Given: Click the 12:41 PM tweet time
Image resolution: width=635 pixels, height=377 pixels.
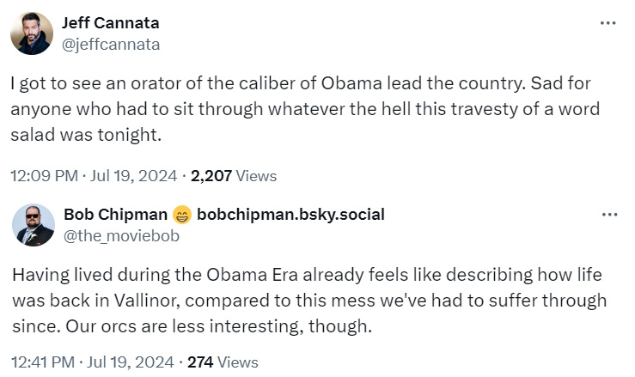Looking at the screenshot, I should coord(43,362).
